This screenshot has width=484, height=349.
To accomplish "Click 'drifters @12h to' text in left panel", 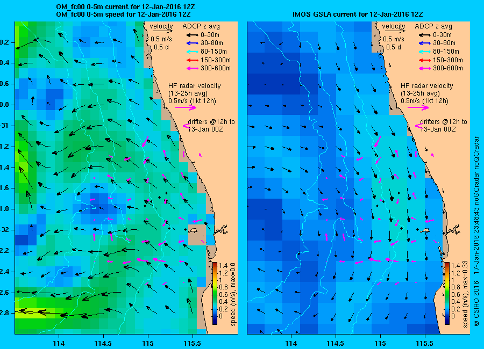I will [211, 122].
